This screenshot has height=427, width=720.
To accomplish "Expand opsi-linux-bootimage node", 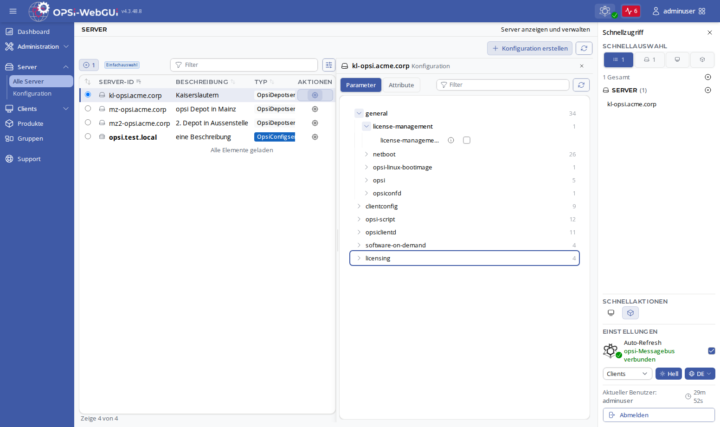I will point(366,167).
